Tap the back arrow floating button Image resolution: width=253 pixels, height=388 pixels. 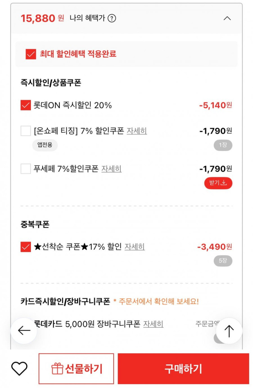click(24, 331)
